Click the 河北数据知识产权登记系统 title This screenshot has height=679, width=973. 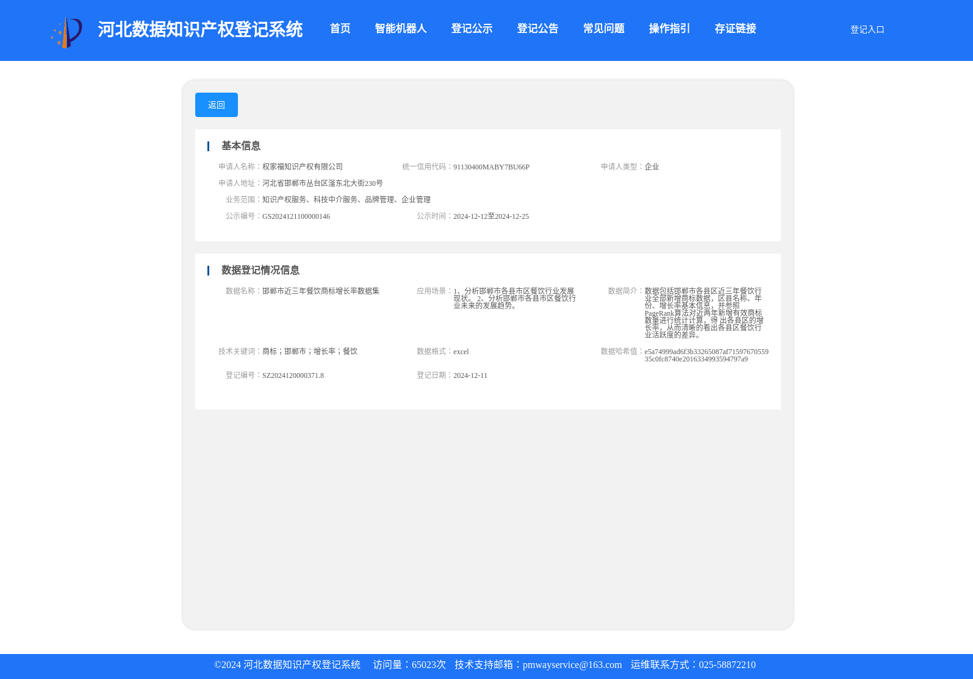pos(200,29)
